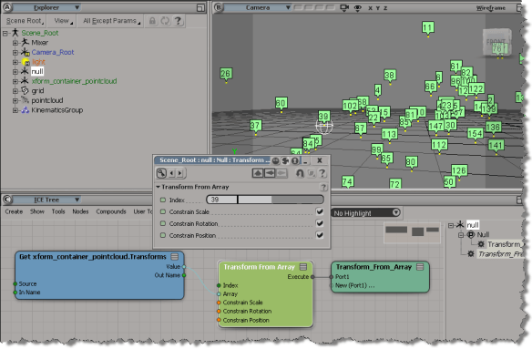Screen dimensions: 532x349
Task: Collapse the Scene_Root tree node
Action: pos(5,34)
